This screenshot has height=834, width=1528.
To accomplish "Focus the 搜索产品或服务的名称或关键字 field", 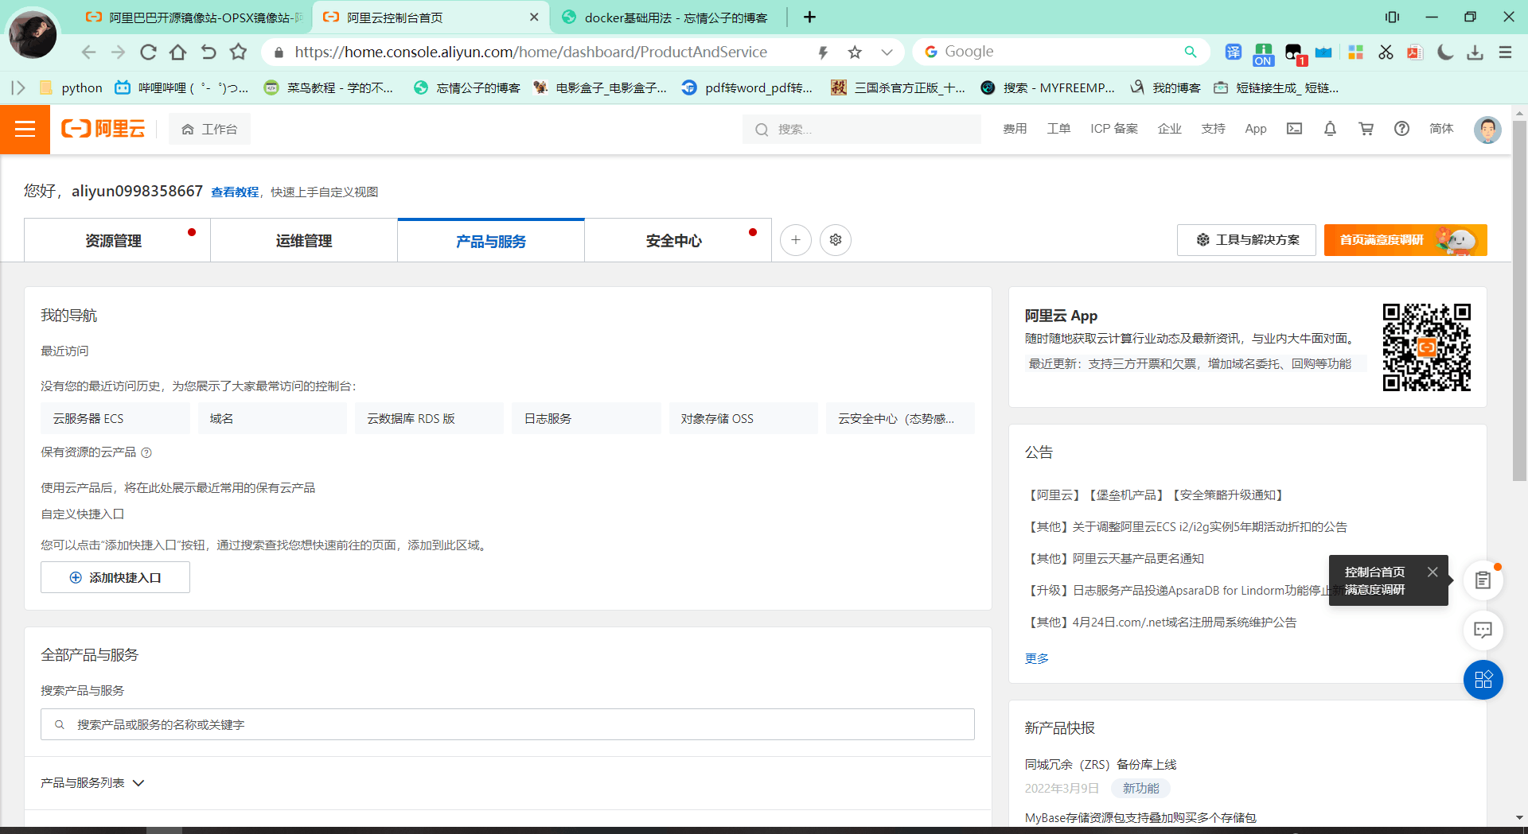I will [x=508, y=724].
